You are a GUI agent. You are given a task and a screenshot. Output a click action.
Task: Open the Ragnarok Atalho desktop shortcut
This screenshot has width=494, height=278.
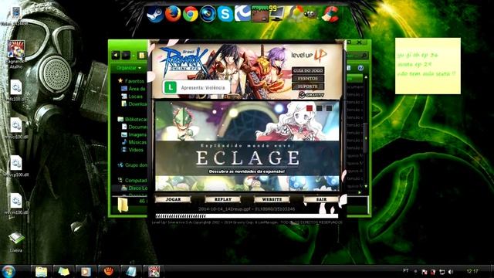tap(15, 54)
